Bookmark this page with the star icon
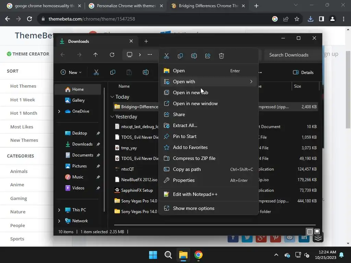The width and height of the screenshot is (351, 263). coord(297,19)
